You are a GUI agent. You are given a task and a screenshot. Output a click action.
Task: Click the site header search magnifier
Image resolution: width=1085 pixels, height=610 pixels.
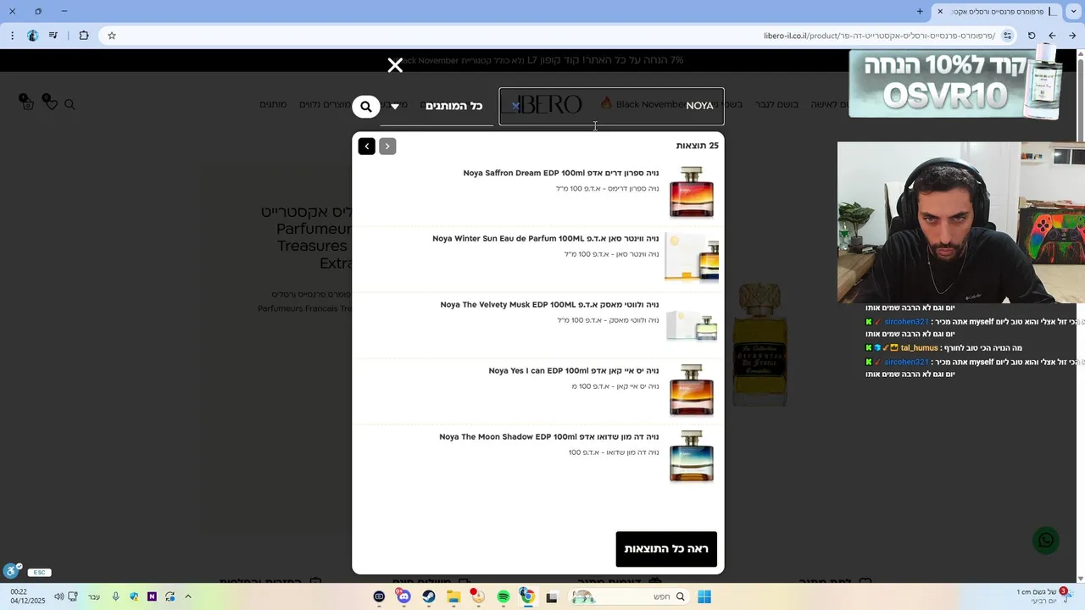pyautogui.click(x=70, y=104)
